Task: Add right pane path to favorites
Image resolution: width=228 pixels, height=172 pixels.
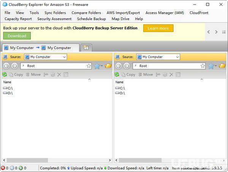Action: (203, 66)
